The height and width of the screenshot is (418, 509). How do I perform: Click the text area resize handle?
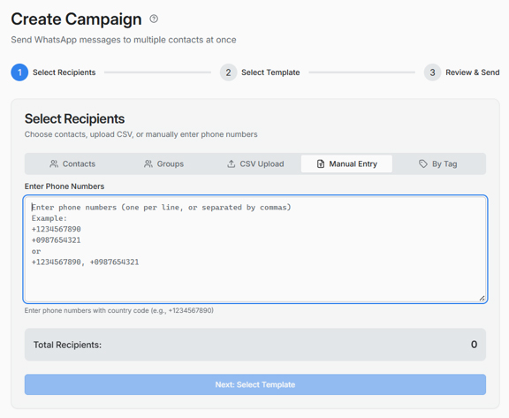click(x=482, y=298)
